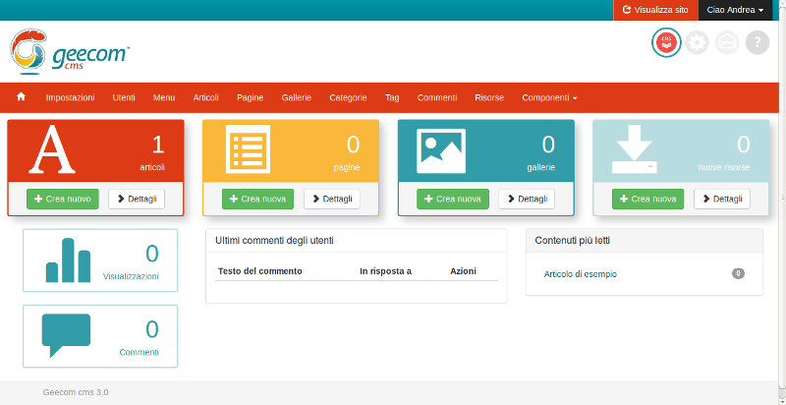The height and width of the screenshot is (405, 786).
Task: Click the Geecom cms logo
Action: point(70,52)
